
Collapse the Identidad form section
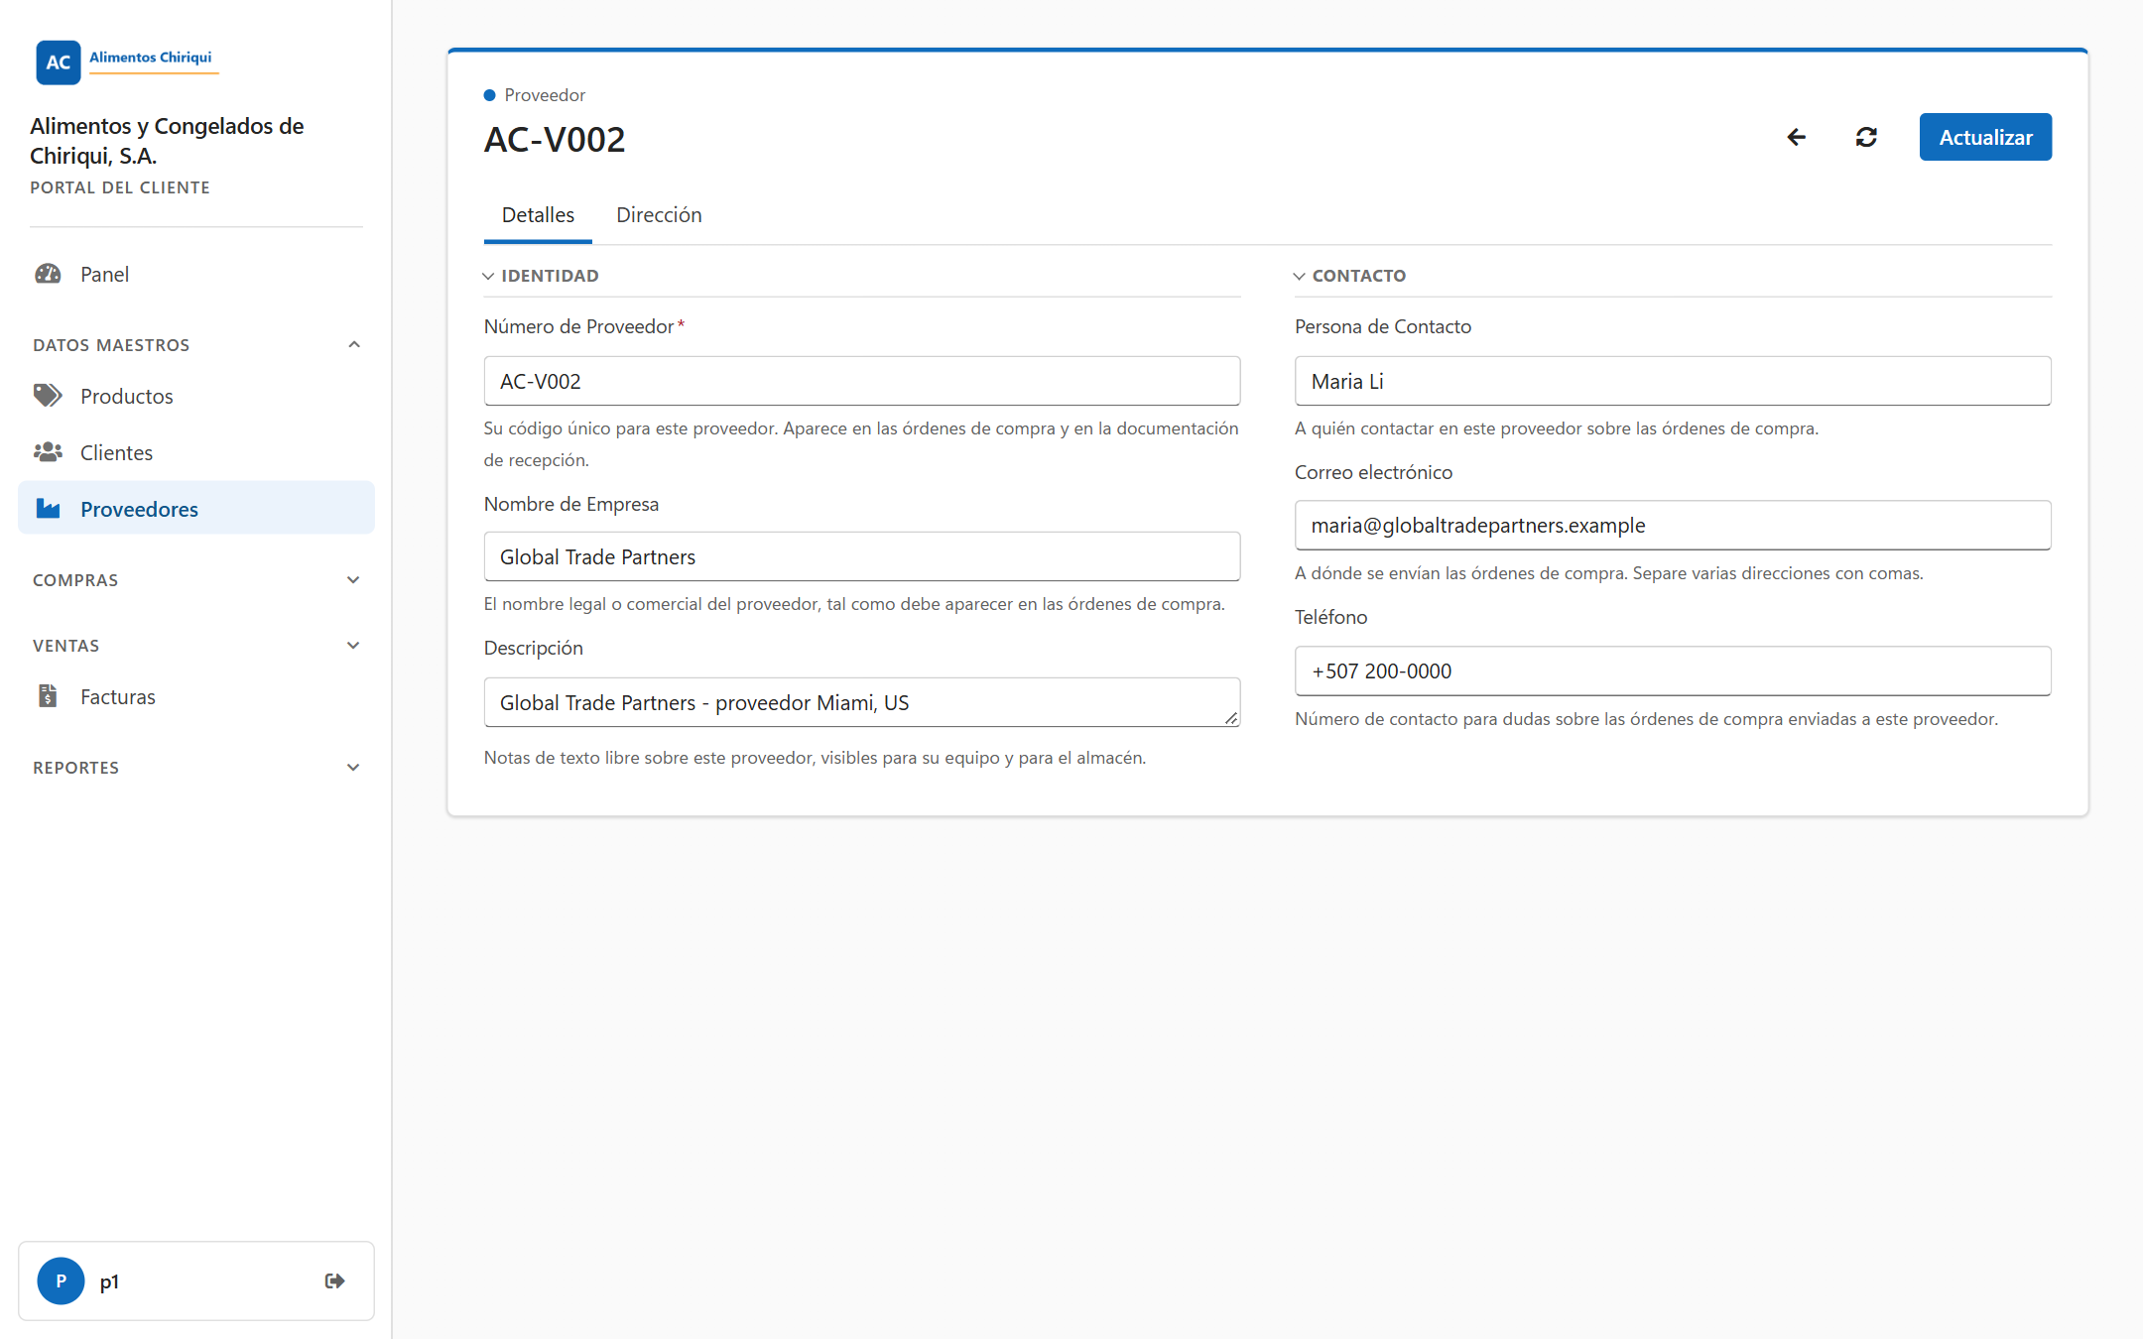coord(542,276)
